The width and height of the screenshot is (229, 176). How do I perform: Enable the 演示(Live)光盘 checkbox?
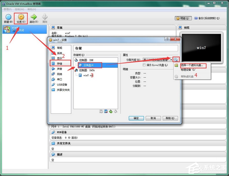[145, 65]
